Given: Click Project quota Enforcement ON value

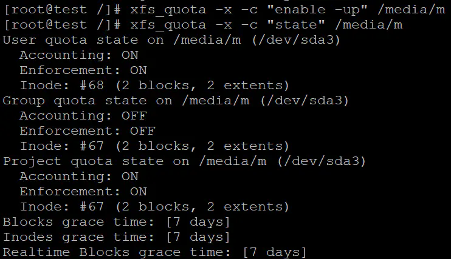Looking at the screenshot, I should click(139, 192).
